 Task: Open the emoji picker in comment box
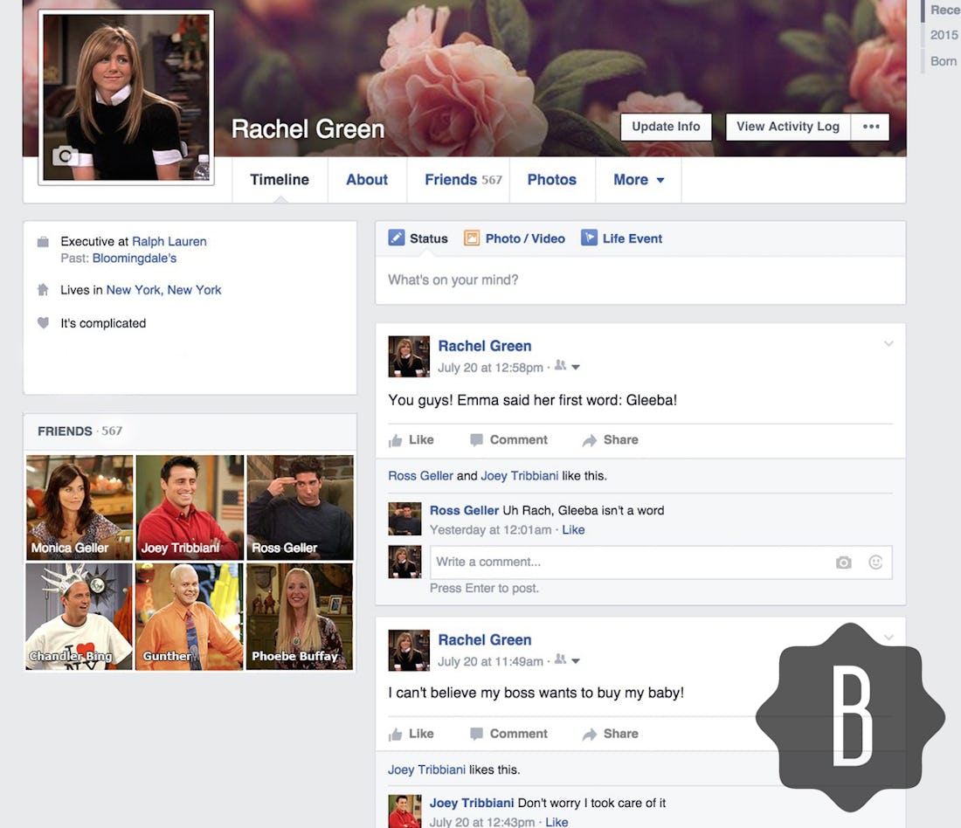875,562
